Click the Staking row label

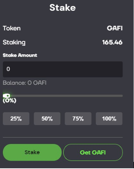pos(14,43)
